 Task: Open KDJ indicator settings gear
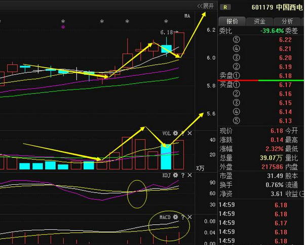[175, 175]
